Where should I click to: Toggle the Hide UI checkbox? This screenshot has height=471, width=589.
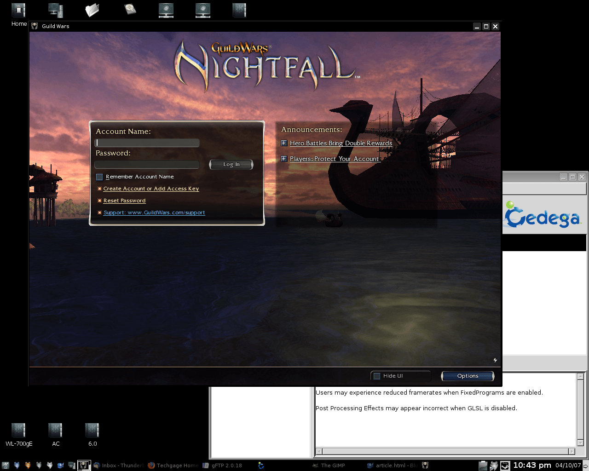[x=377, y=376]
